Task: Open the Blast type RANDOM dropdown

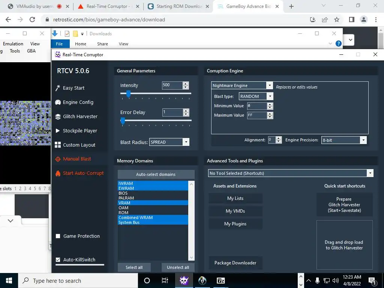Action: (270, 96)
